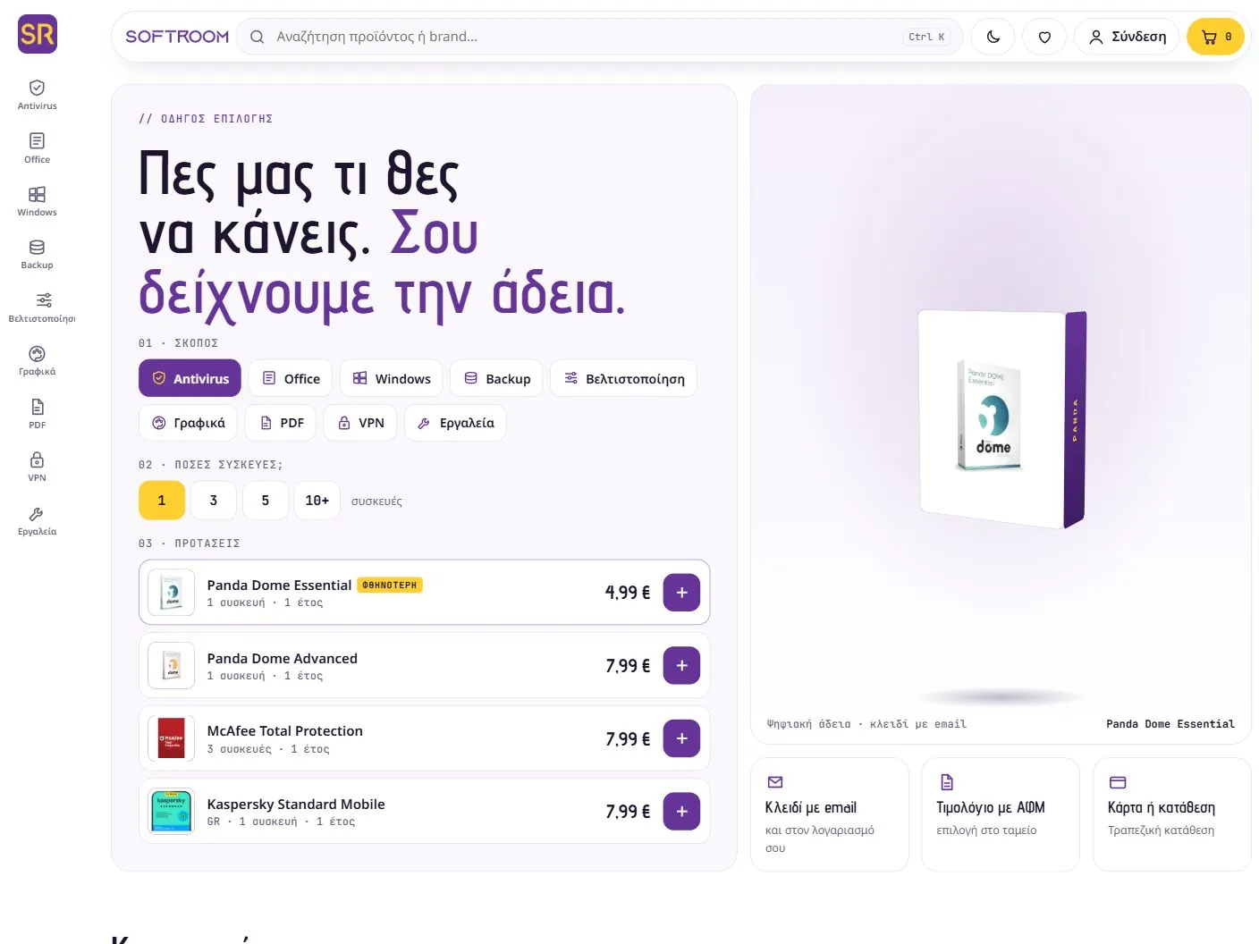Screen dimensions: 1259x944
Task: Click the SOFTROOM brand link
Action: tap(177, 37)
